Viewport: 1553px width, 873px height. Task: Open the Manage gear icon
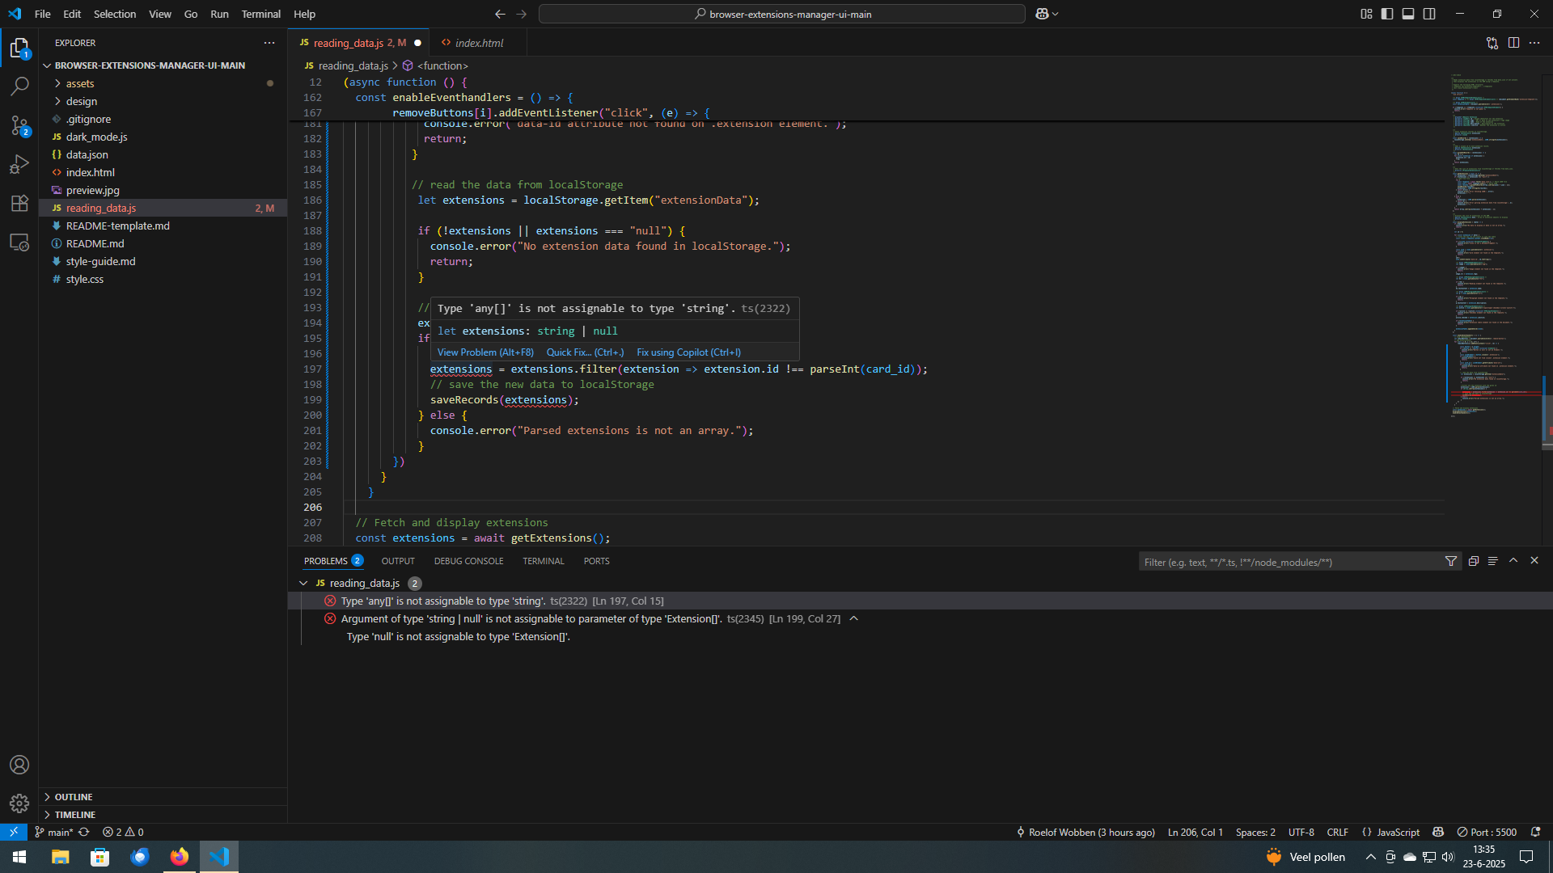pos(19,803)
